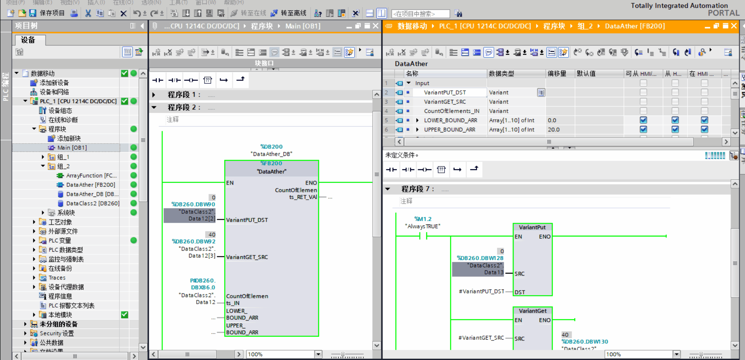Open the 选项(N) menu
The height and width of the screenshot is (360, 745).
click(x=151, y=2)
